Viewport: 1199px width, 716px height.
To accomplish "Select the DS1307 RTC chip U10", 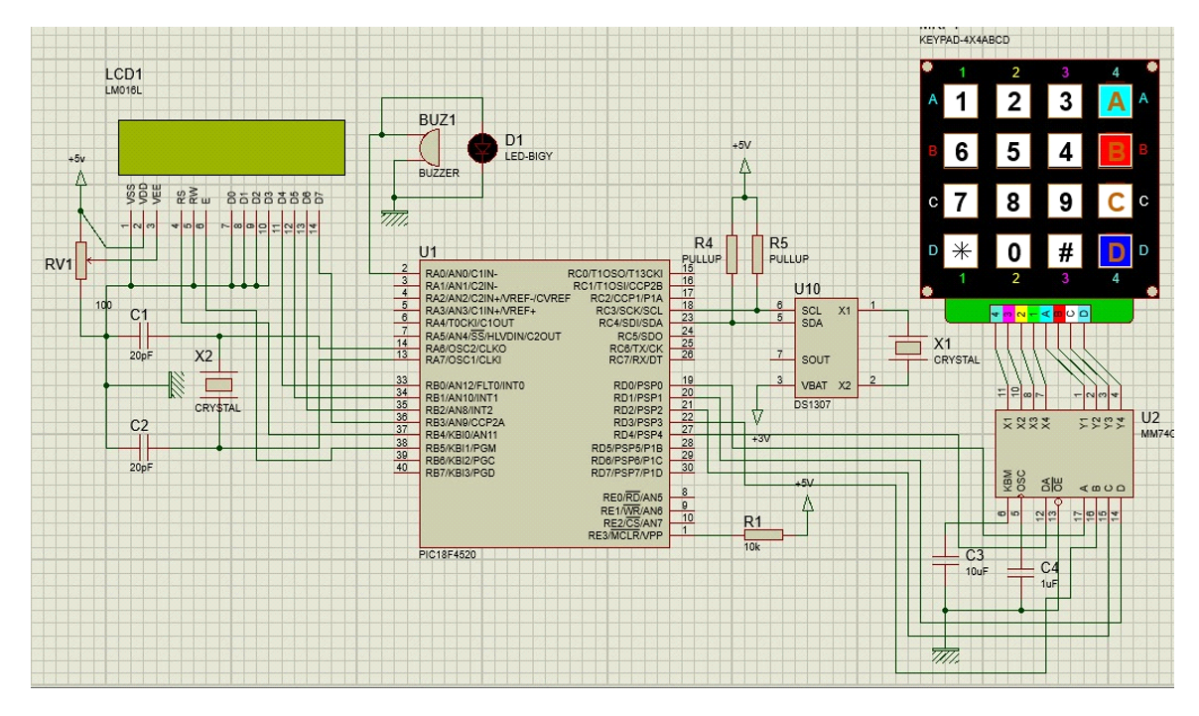I will click(829, 346).
